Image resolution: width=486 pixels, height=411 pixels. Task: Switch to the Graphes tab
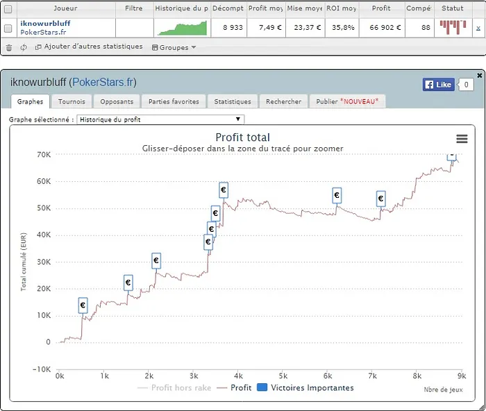(30, 101)
